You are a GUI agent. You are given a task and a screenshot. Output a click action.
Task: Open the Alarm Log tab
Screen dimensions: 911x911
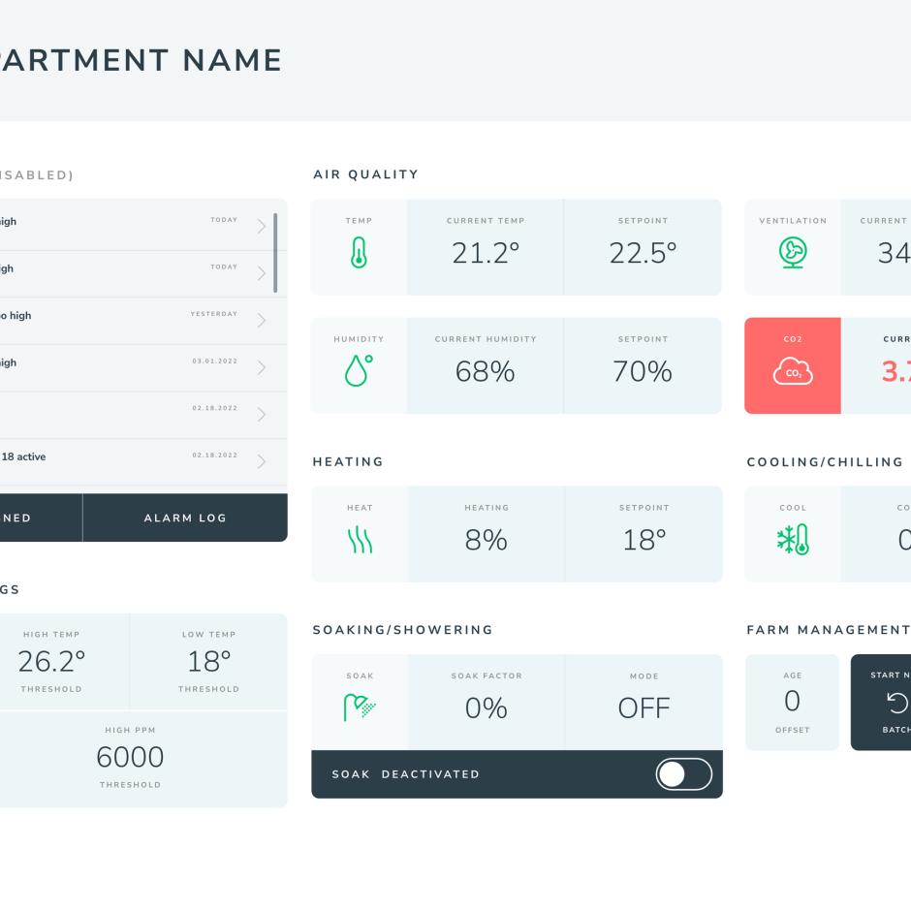click(x=185, y=518)
